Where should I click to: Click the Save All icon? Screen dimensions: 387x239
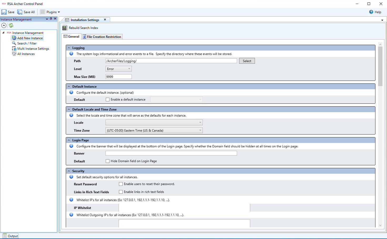[20, 12]
